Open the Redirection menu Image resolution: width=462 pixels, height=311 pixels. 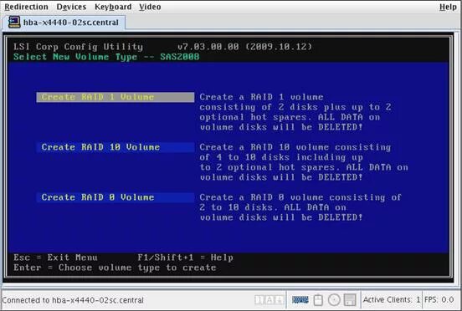pos(27,7)
